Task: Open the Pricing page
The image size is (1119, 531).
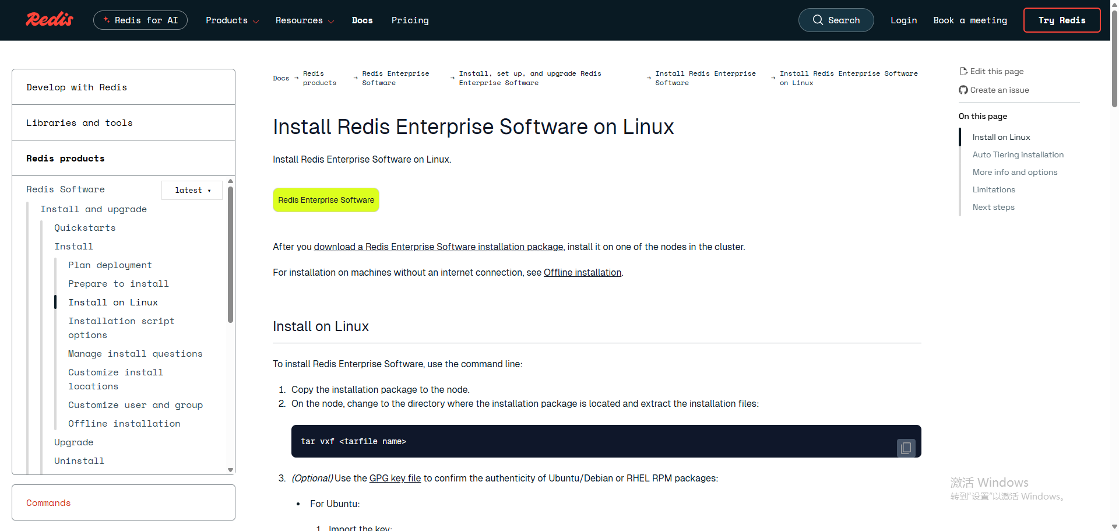Action: [410, 20]
